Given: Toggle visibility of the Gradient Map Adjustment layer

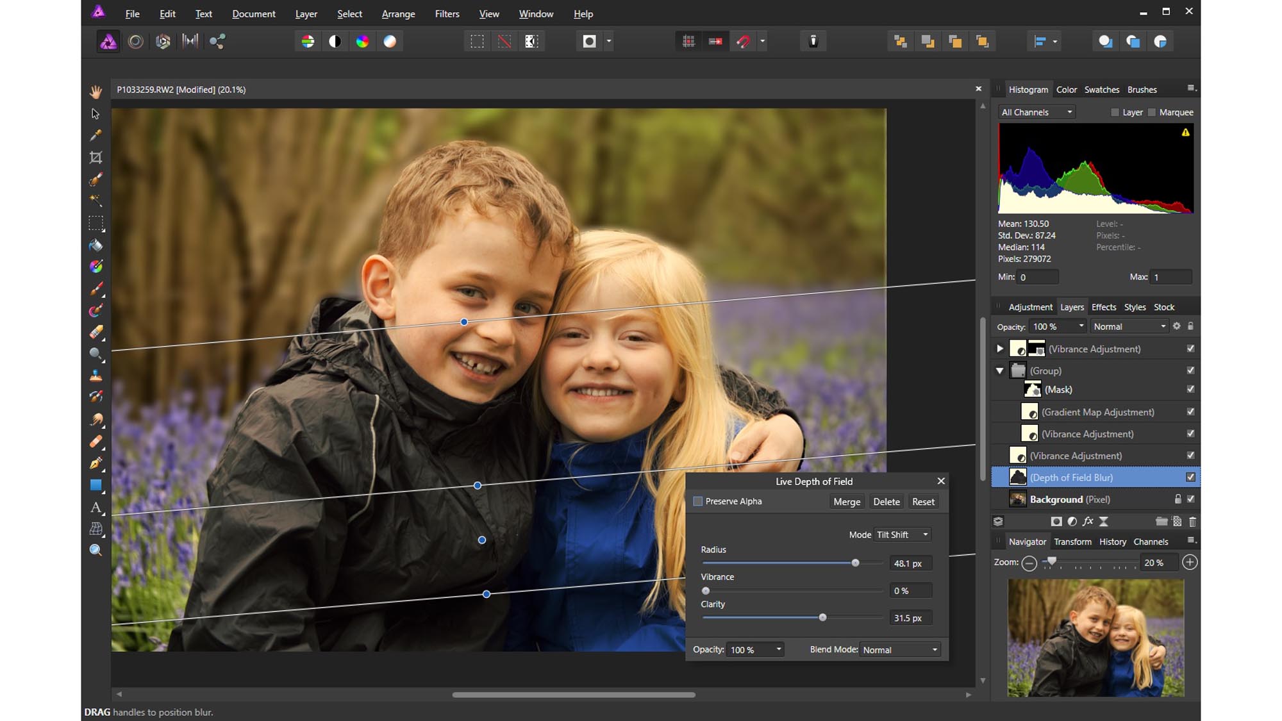Looking at the screenshot, I should [x=1191, y=412].
